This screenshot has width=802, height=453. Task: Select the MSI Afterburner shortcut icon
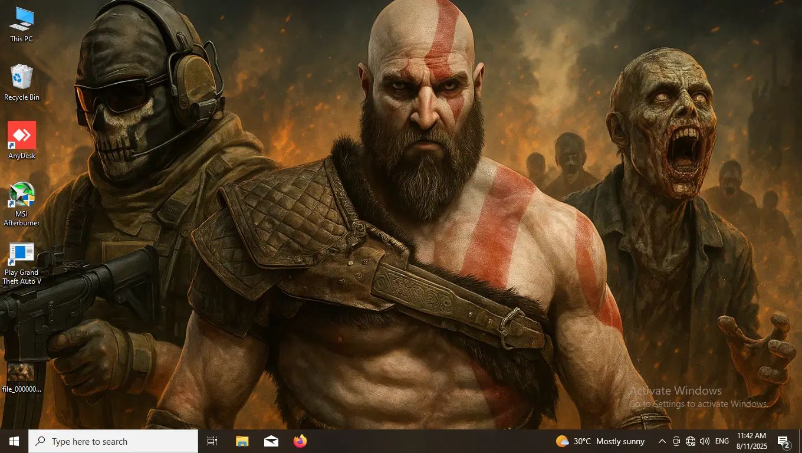[22, 204]
